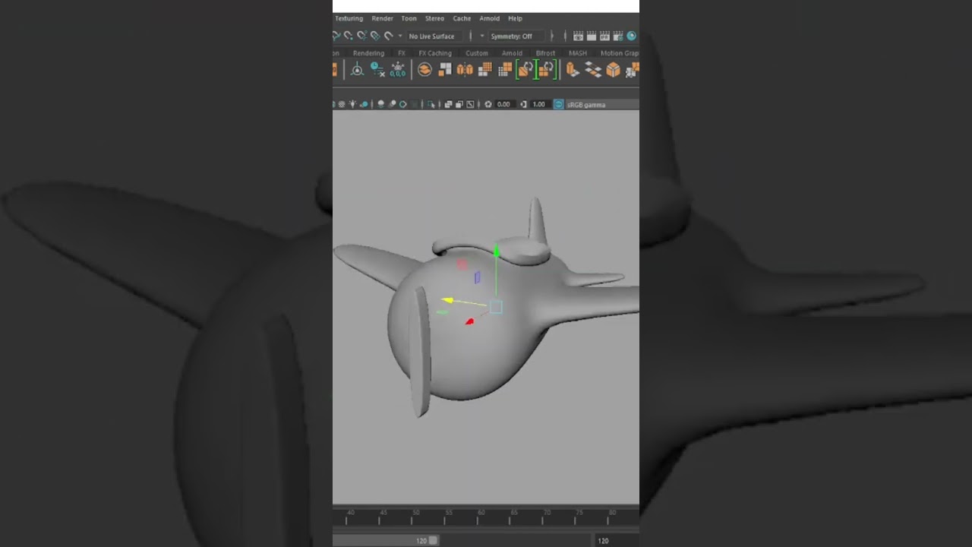Toggle viewport shadows icon
Viewport: 972px width, 547px height.
coord(364,104)
